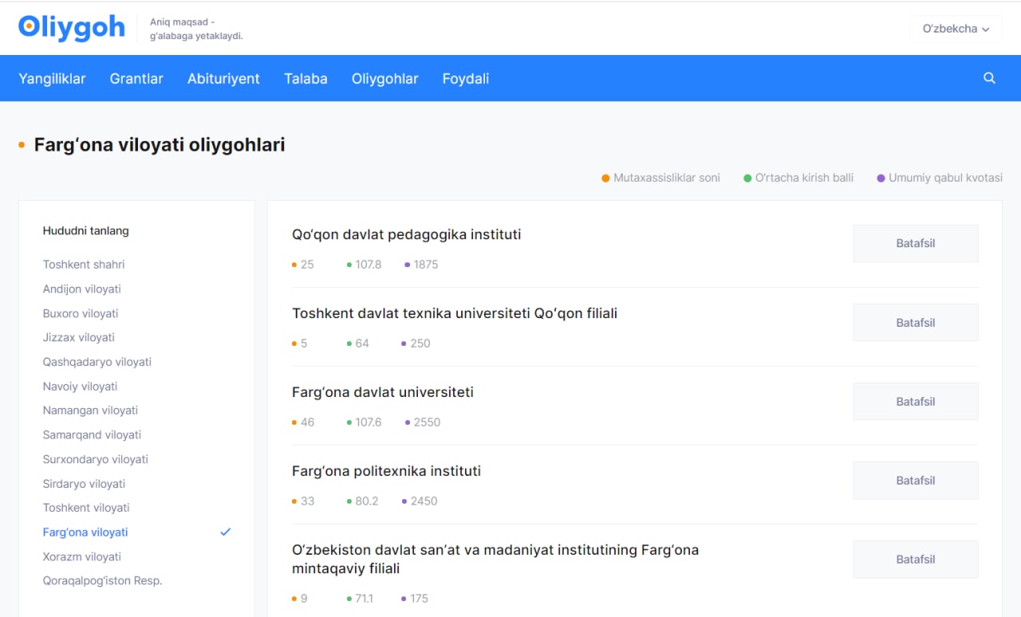Open the Oliygohlar menu
Image resolution: width=1021 pixels, height=617 pixels.
[385, 78]
